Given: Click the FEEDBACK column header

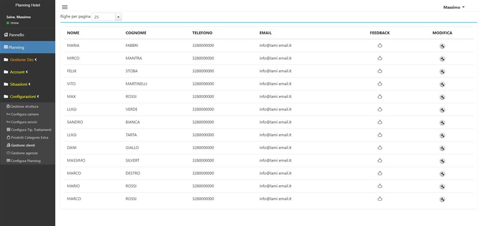Looking at the screenshot, I should [380, 33].
